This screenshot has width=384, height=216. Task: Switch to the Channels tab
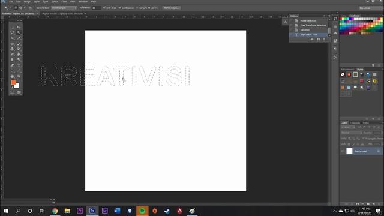pyautogui.click(x=355, y=123)
